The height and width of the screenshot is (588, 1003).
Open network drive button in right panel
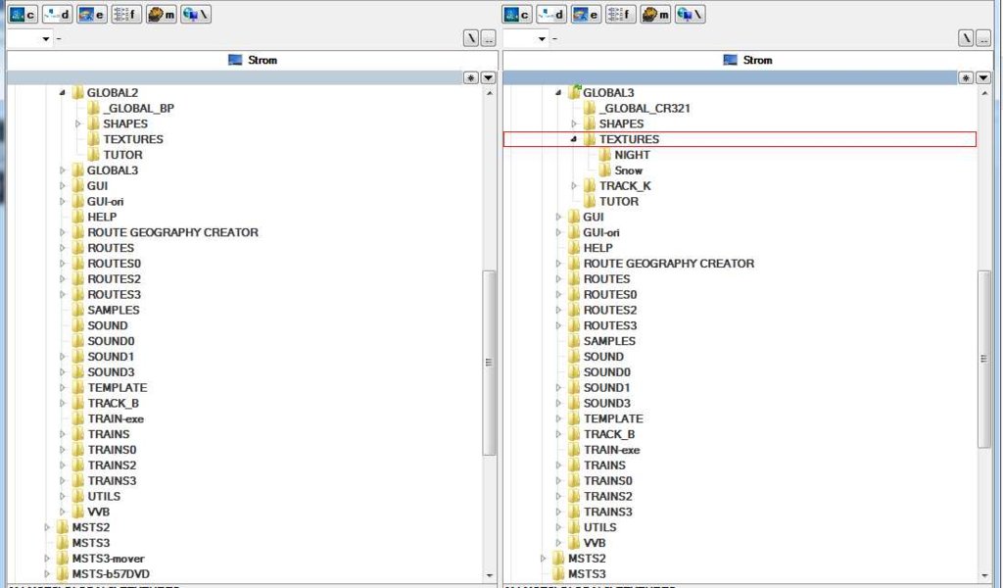[691, 14]
